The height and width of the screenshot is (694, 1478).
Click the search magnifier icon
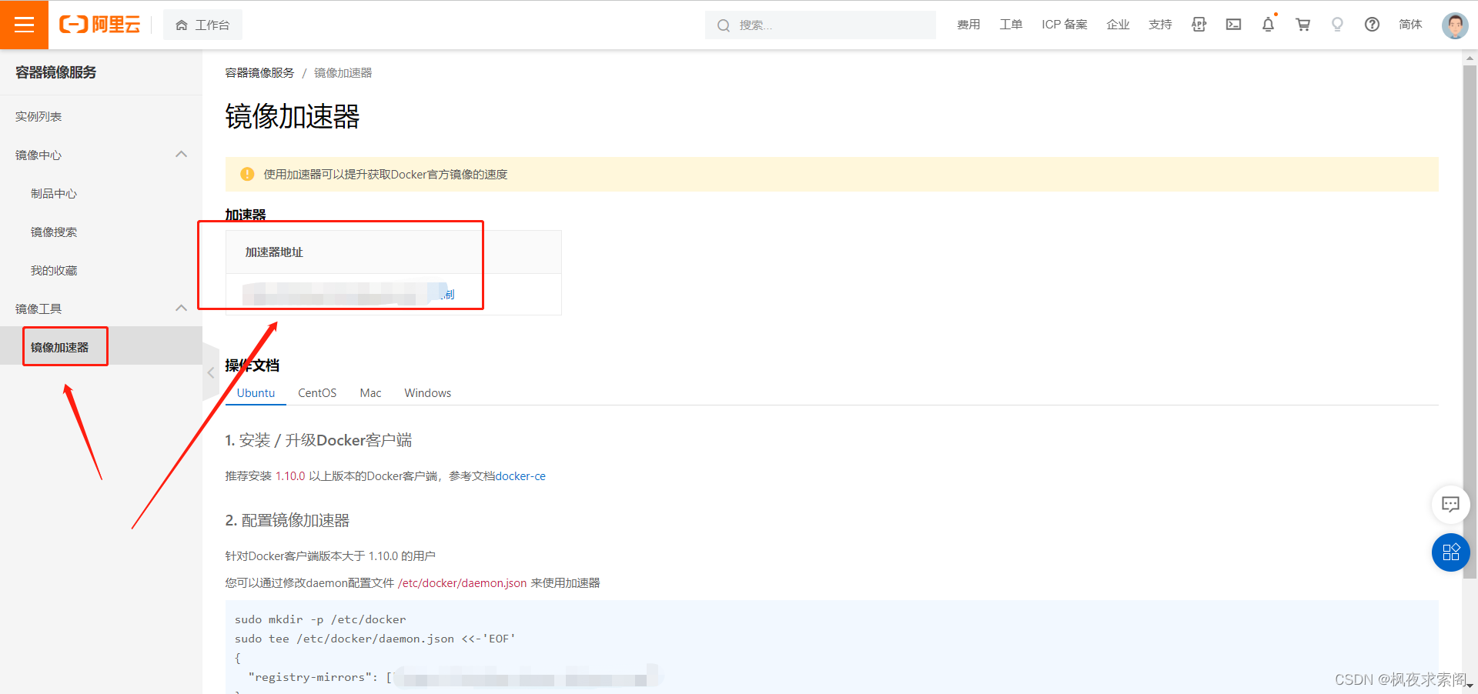pos(723,25)
